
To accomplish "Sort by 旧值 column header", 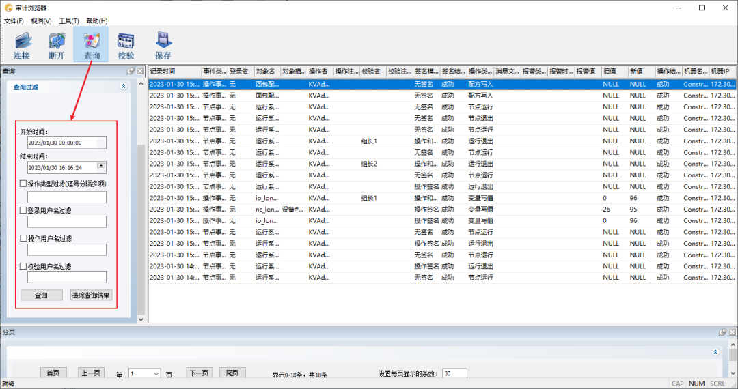I will [x=615, y=72].
